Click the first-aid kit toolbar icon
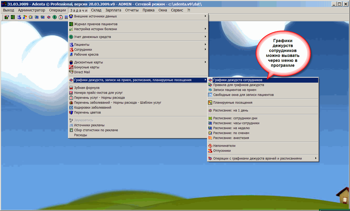Viewport: 350px width, 211px height. point(61,17)
